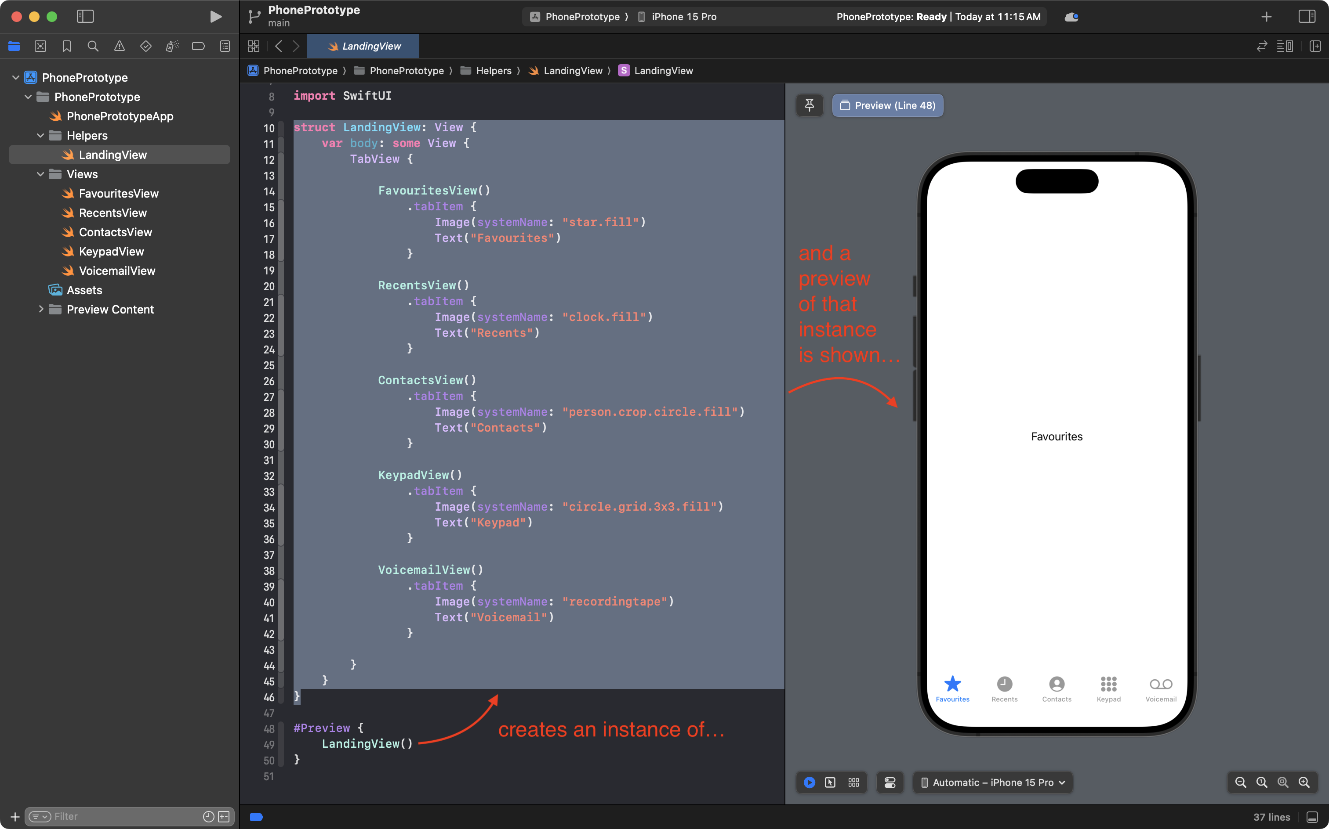Open the Find navigator magnifier icon

93,46
